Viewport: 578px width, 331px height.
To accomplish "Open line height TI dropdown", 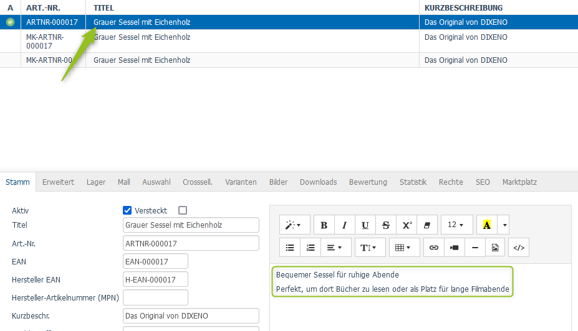I will pos(370,248).
